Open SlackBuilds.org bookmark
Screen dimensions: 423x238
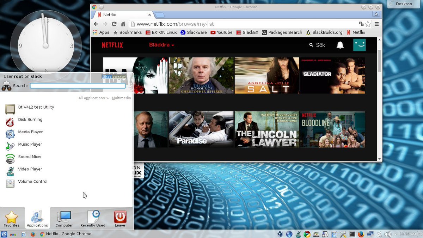324,32
